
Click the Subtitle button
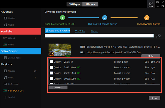[x=58, y=87]
